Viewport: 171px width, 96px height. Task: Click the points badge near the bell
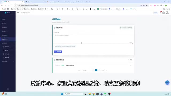(x=156, y=13)
